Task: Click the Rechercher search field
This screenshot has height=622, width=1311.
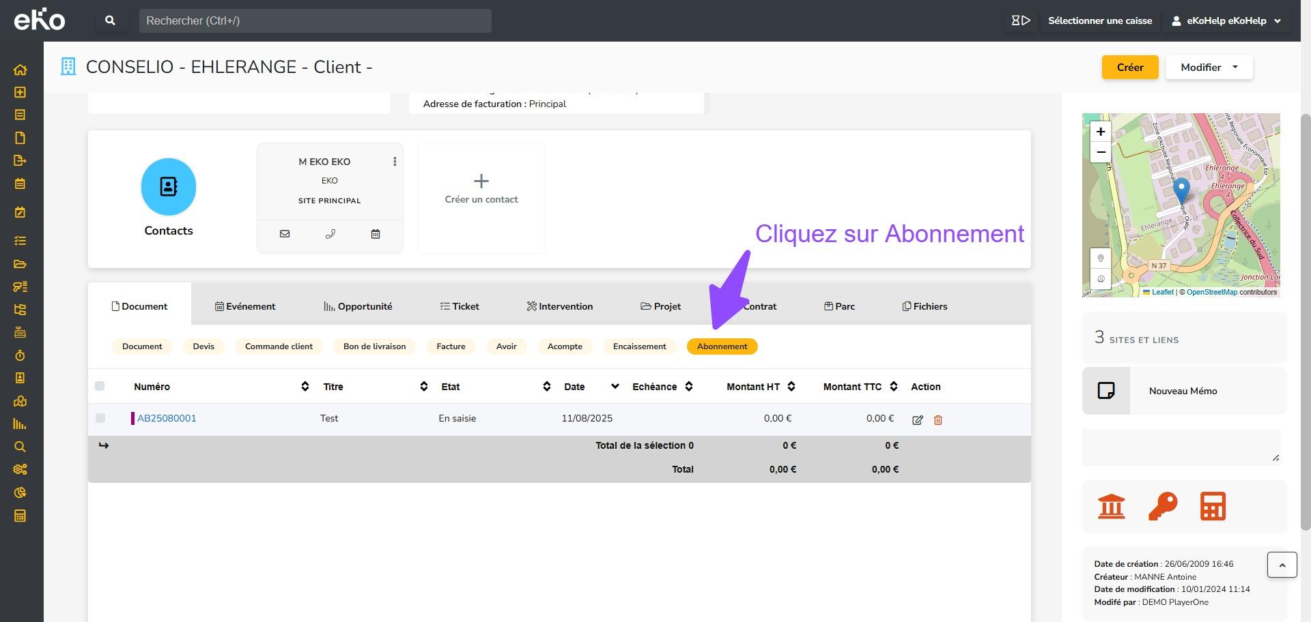Action: [315, 20]
